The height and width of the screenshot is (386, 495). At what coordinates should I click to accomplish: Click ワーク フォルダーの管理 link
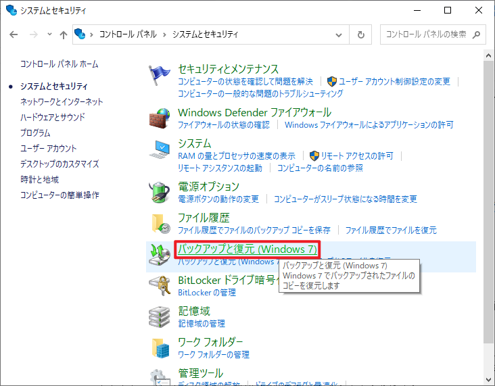pos(214,355)
